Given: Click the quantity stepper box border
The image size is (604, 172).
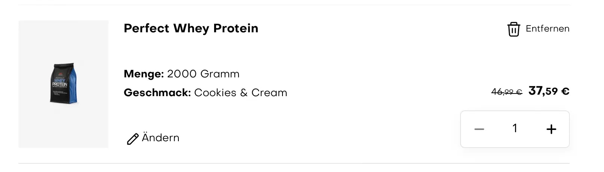Looking at the screenshot, I should click(x=515, y=111).
